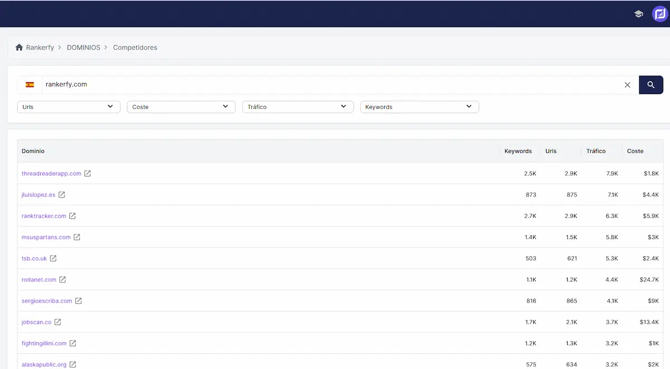
Task: Expand the Coste filter dropdown
Action: tap(181, 107)
